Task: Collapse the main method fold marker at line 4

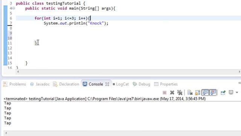Action: click(14, 8)
